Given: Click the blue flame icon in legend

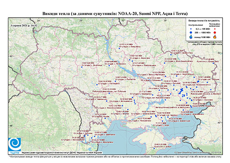Looking at the screenshot, I should 191,37.
